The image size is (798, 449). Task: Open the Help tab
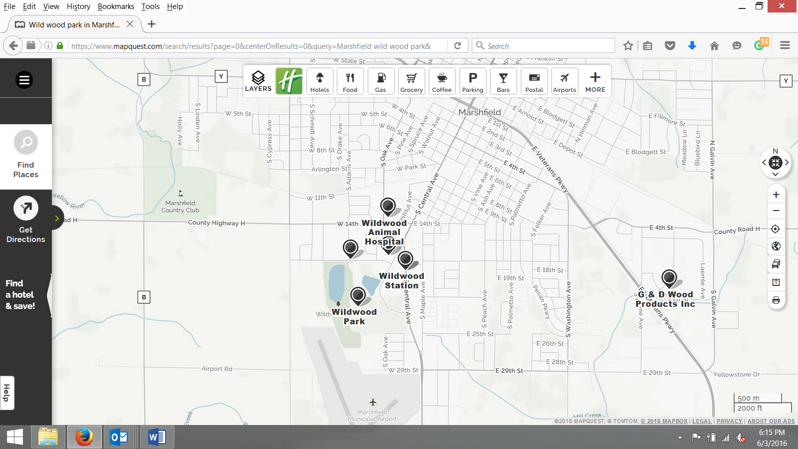coord(7,393)
